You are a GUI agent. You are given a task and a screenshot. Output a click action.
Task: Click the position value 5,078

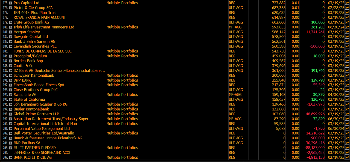click(280, 129)
